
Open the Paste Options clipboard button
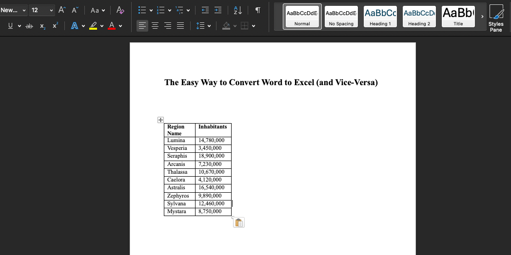click(239, 223)
